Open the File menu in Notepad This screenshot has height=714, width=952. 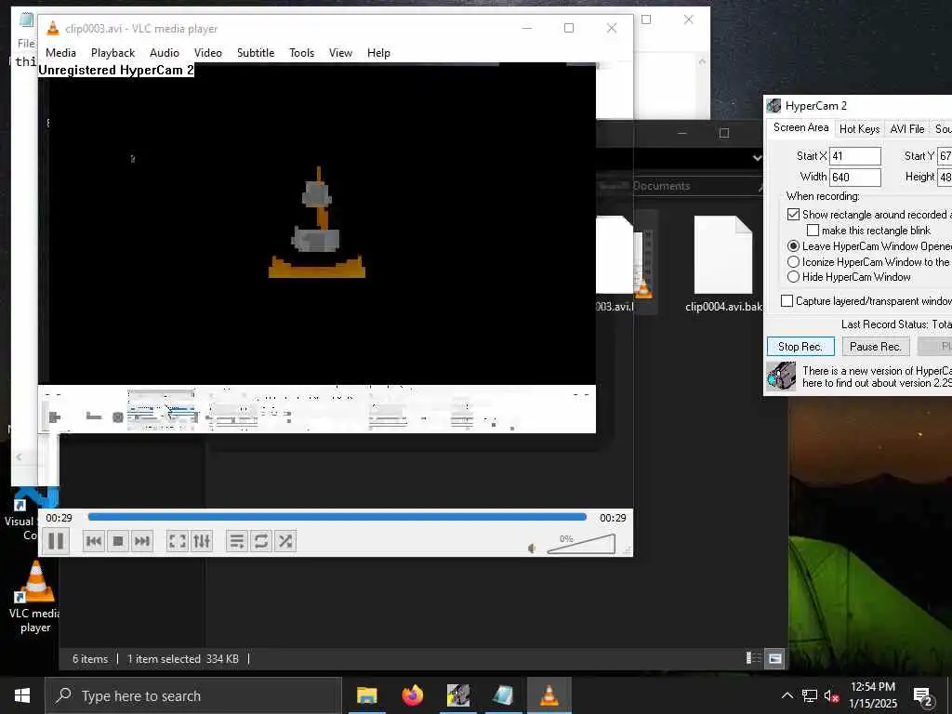(26, 43)
